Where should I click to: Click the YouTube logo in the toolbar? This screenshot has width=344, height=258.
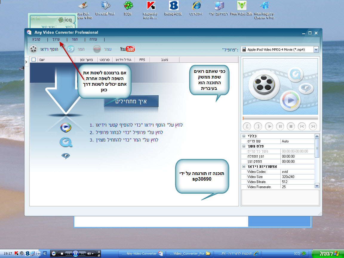(x=128, y=49)
